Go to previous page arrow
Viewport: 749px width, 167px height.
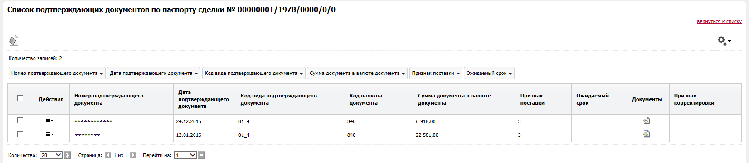108,155
